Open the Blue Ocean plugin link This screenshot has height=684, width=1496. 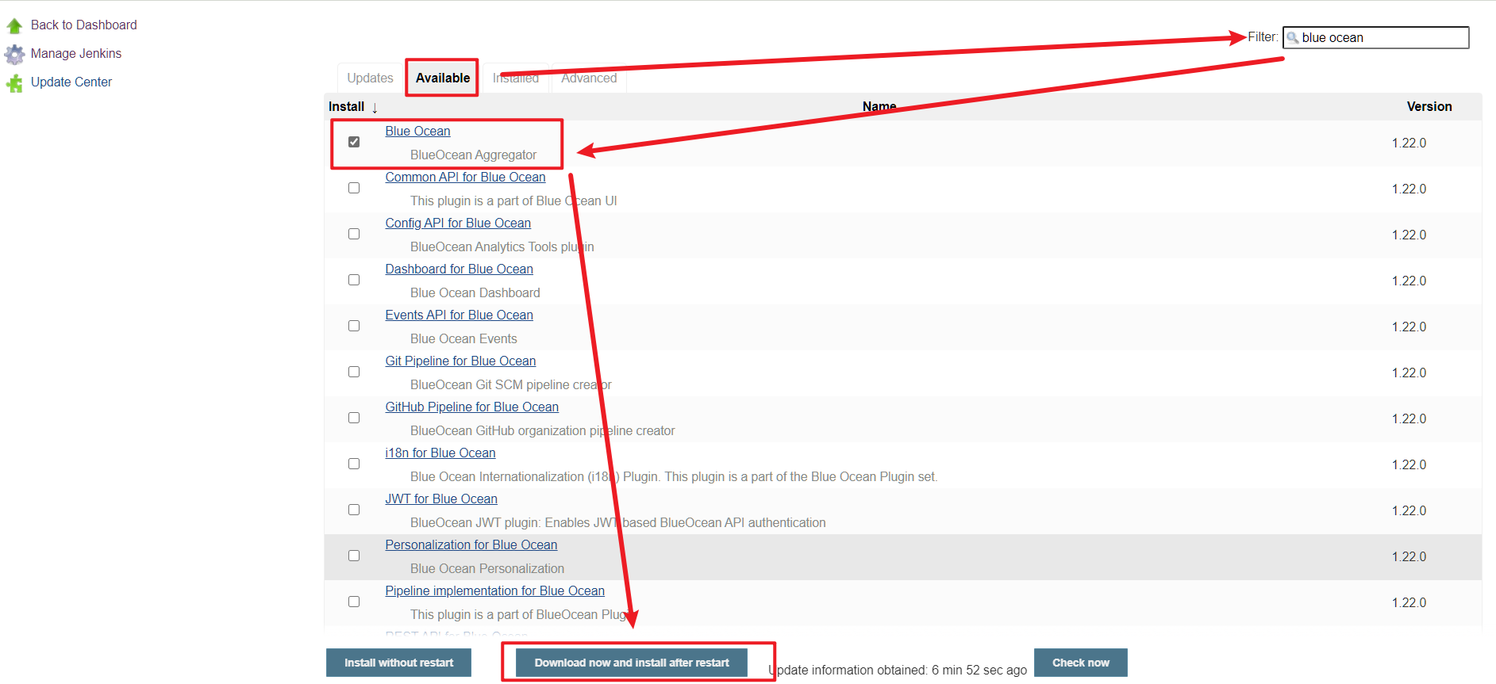(417, 132)
